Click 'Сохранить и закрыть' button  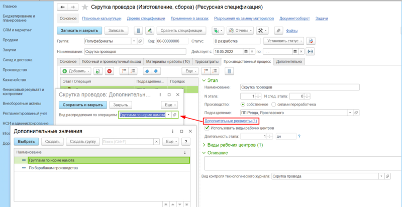[x=83, y=105]
